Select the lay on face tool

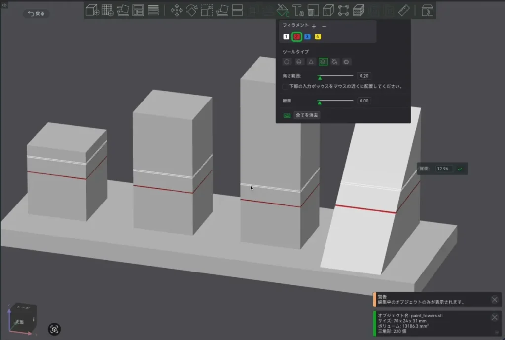tap(222, 10)
